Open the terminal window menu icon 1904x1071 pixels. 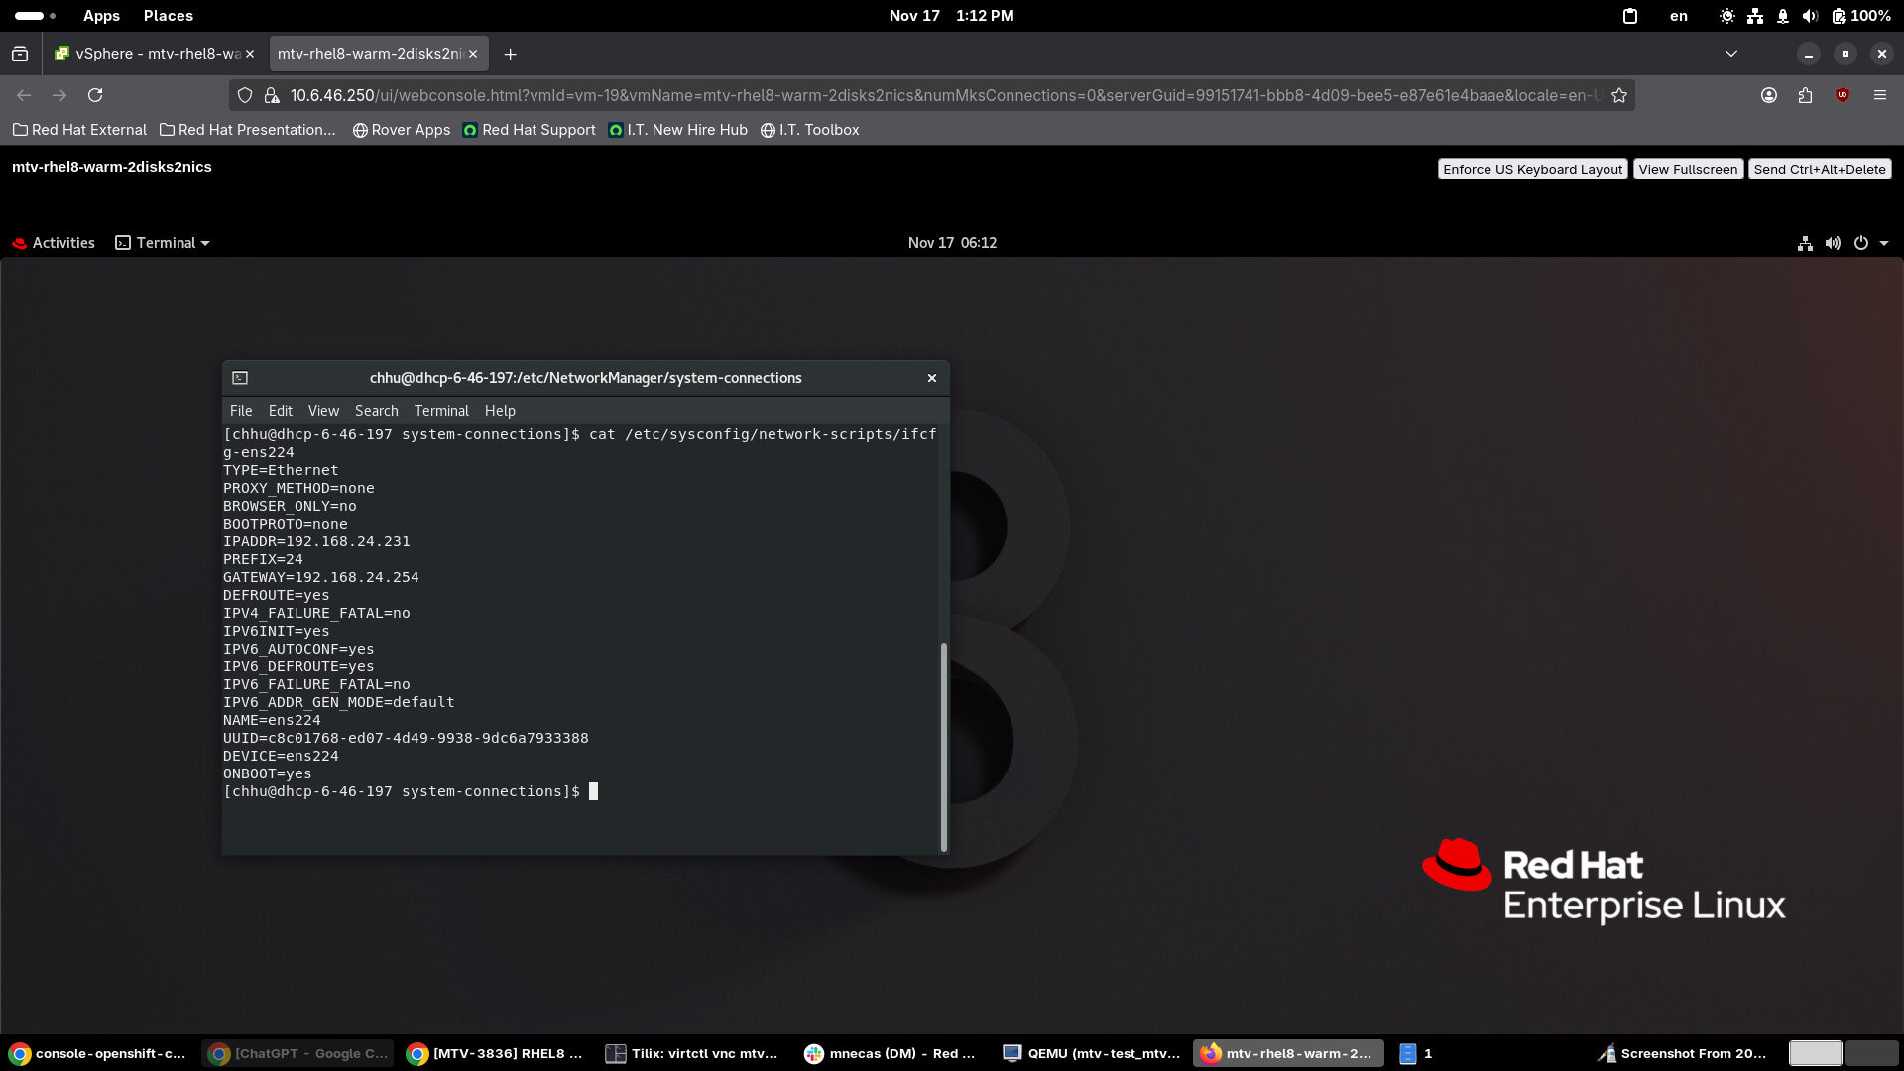[240, 378]
